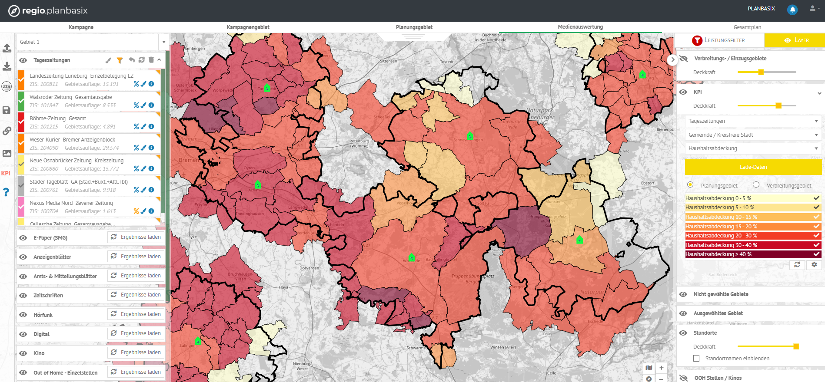825x382 pixels.
Task: Open Haushaltsabdeckung dropdown
Action: pos(753,148)
